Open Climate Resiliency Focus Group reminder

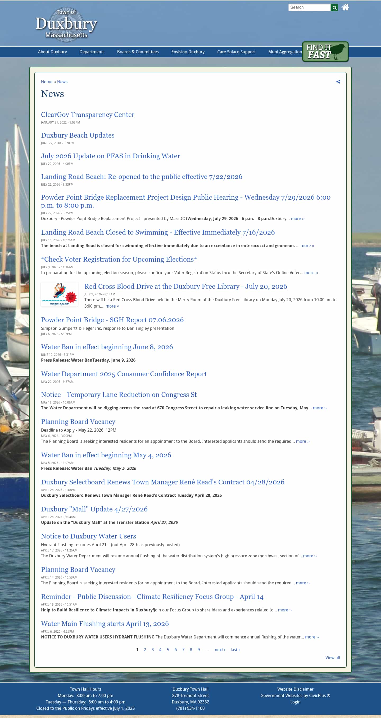point(152,597)
